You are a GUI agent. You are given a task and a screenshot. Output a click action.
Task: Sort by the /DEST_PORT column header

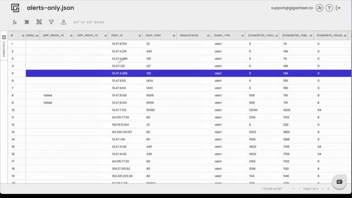[153, 35]
